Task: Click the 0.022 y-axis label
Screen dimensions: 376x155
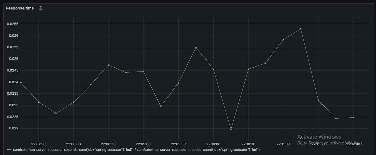Action: coord(13,128)
